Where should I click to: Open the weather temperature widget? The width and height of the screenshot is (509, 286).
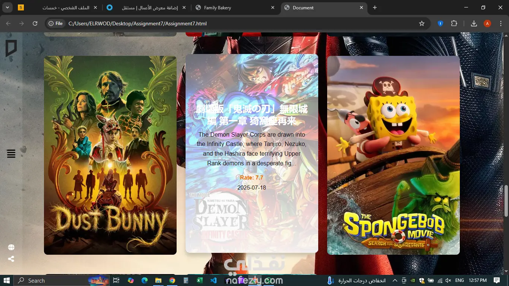pos(356,280)
